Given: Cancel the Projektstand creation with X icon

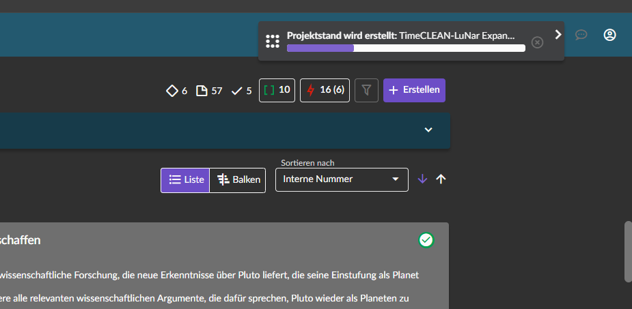Looking at the screenshot, I should tap(537, 42).
